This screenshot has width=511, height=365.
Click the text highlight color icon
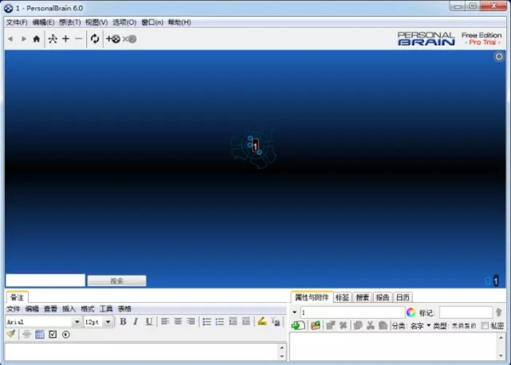tap(262, 322)
